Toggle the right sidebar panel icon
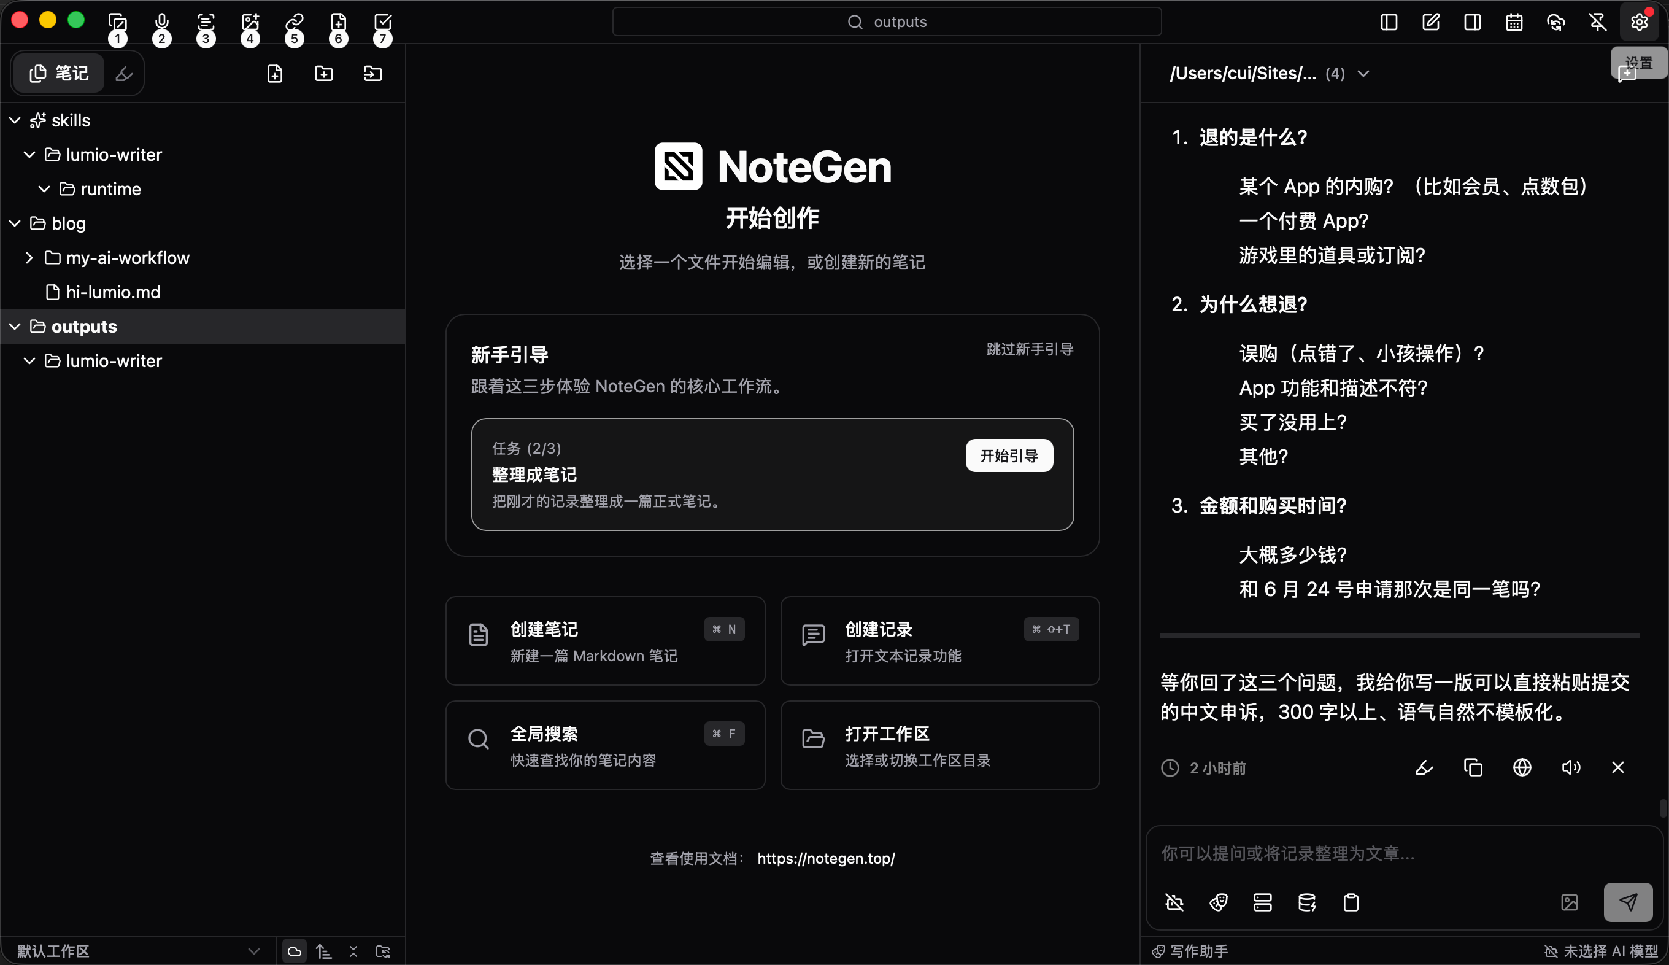Viewport: 1669px width, 965px height. (x=1472, y=22)
